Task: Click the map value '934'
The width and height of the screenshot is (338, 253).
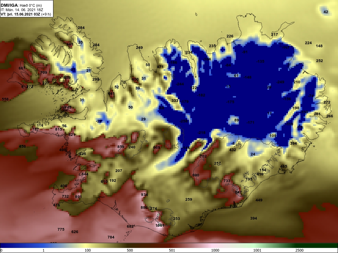Action: [x=144, y=195]
